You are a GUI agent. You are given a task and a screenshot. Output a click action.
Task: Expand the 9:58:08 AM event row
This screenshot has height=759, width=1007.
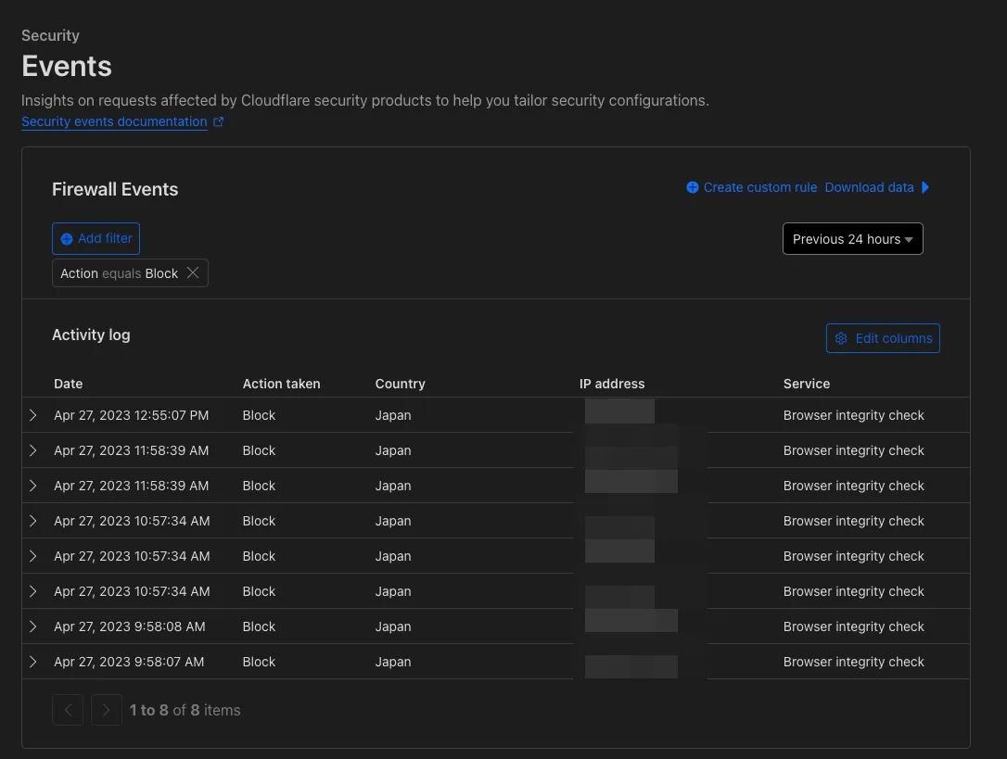pos(33,626)
